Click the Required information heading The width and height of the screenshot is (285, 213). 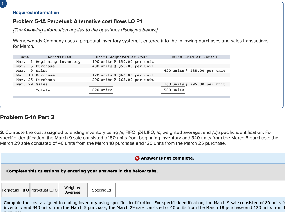coord(36,12)
